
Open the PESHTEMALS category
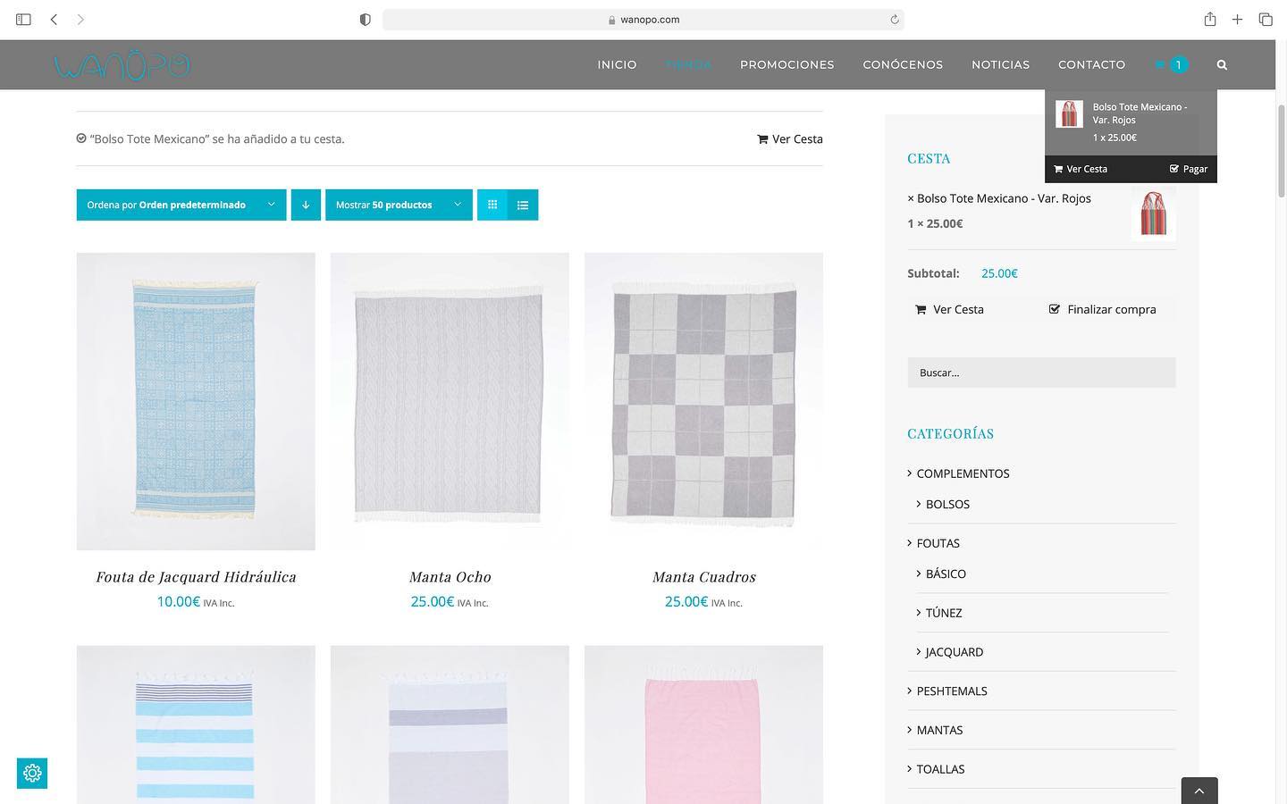(x=952, y=691)
